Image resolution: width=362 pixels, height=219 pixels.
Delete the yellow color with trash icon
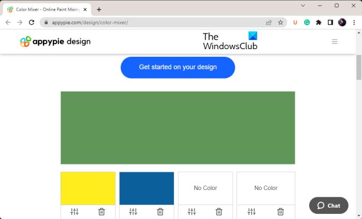point(102,212)
